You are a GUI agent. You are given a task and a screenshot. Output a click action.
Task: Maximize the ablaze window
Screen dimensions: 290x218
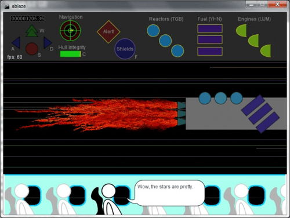[x=262, y=5]
